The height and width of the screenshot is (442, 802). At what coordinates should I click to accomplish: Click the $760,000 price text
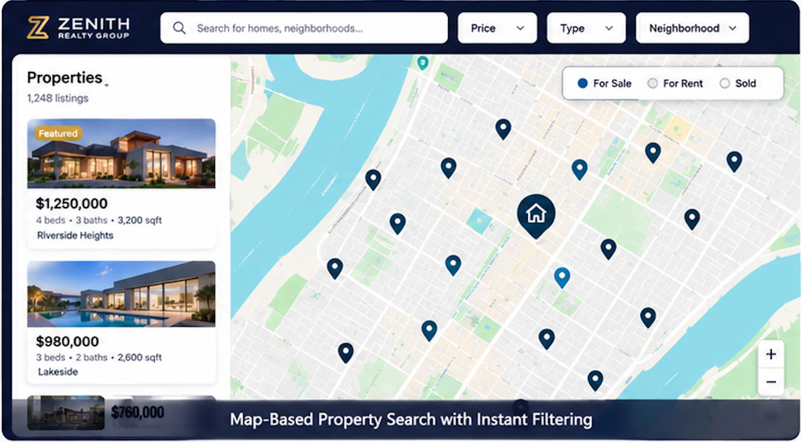click(137, 412)
